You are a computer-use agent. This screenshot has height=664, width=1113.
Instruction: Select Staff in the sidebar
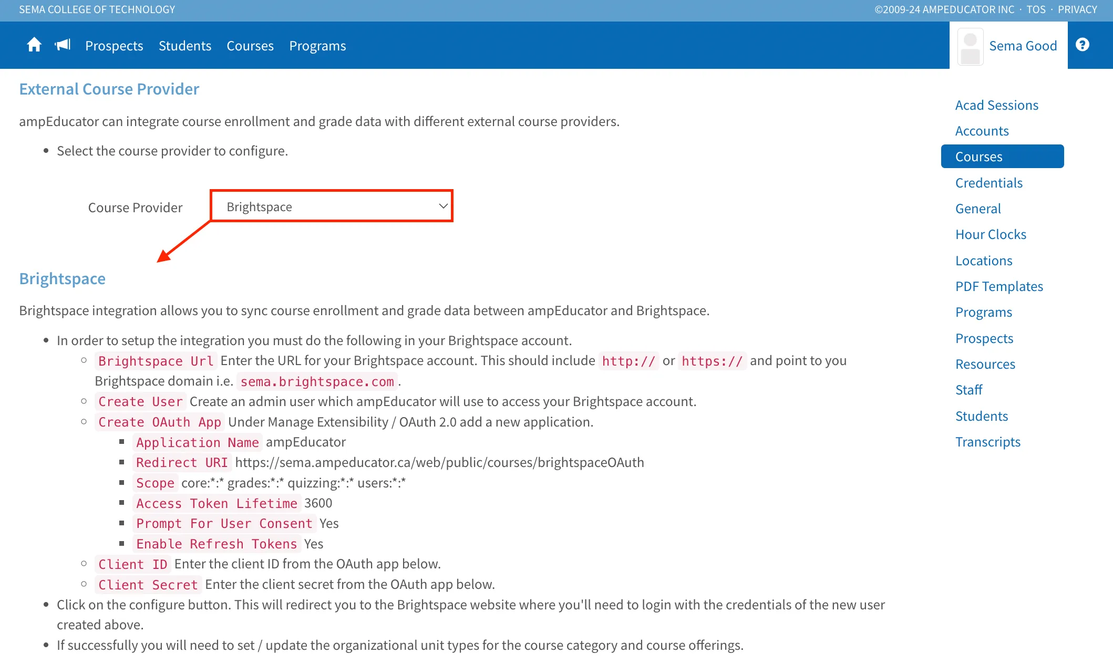[x=968, y=390]
